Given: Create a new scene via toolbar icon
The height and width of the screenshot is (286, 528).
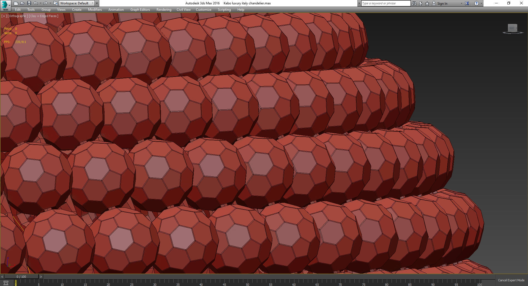Looking at the screenshot, I should point(16,3).
